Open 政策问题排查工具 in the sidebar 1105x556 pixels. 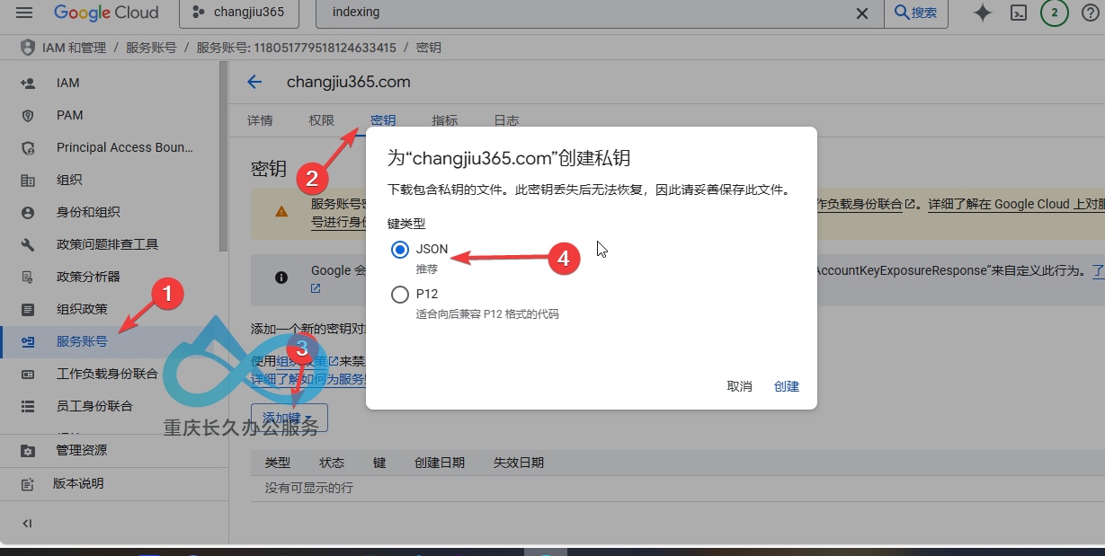tap(109, 244)
